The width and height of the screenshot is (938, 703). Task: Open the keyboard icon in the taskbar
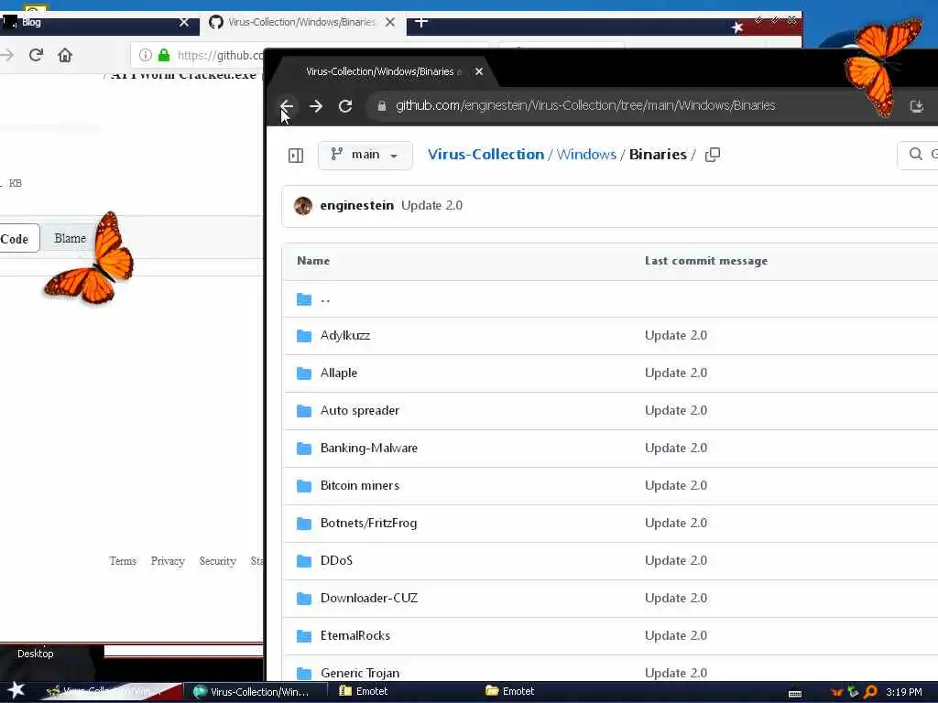(795, 694)
